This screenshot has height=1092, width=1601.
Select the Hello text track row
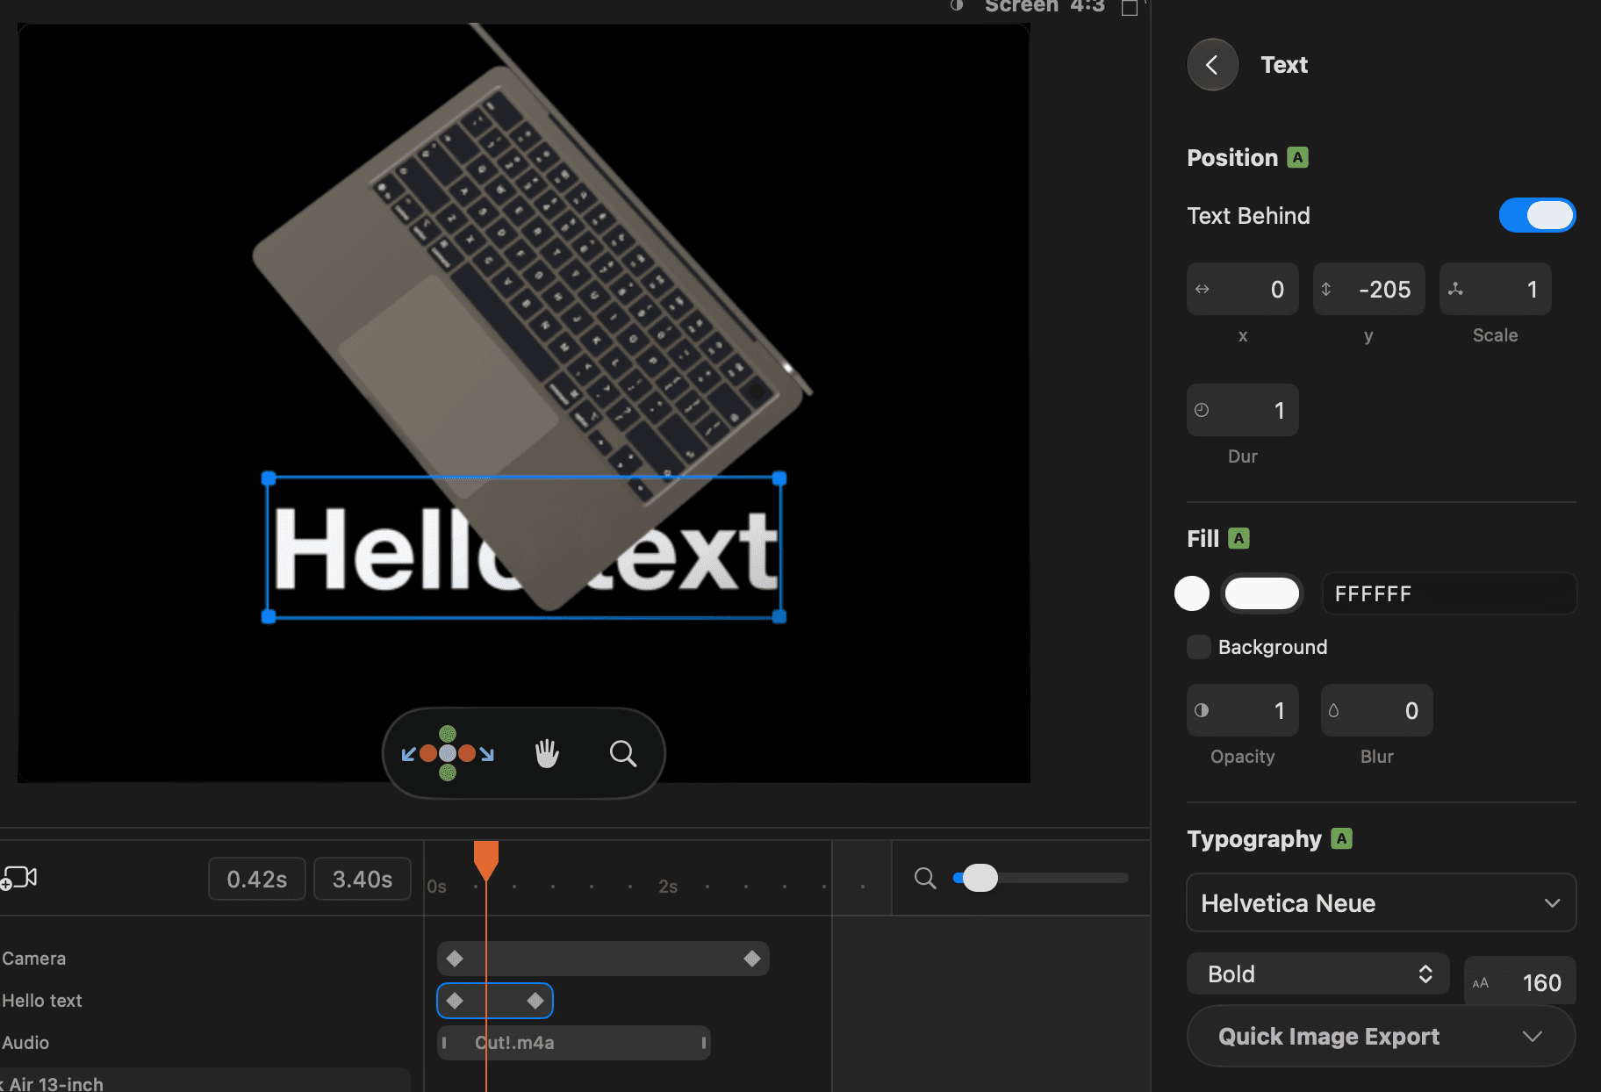[x=41, y=1001]
